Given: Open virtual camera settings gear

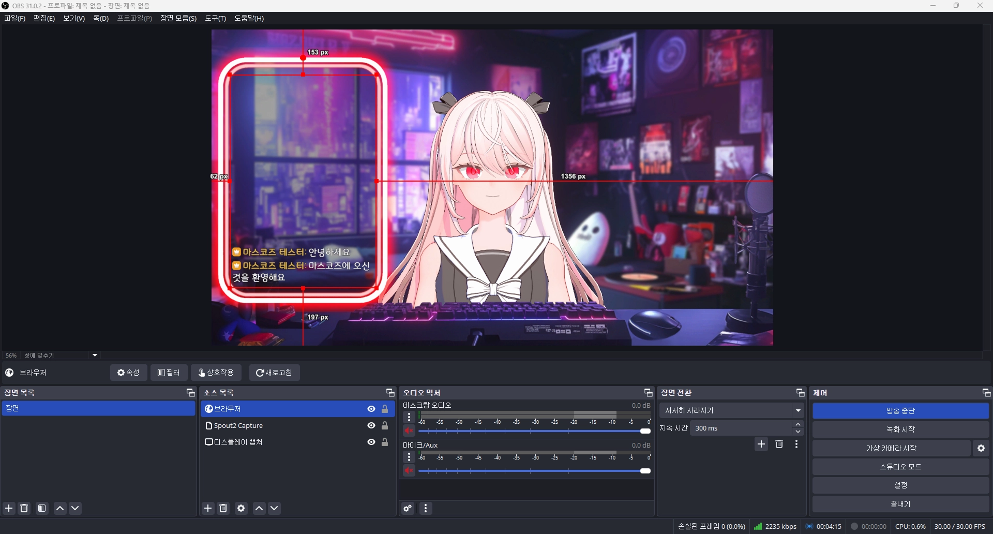Looking at the screenshot, I should 981,448.
